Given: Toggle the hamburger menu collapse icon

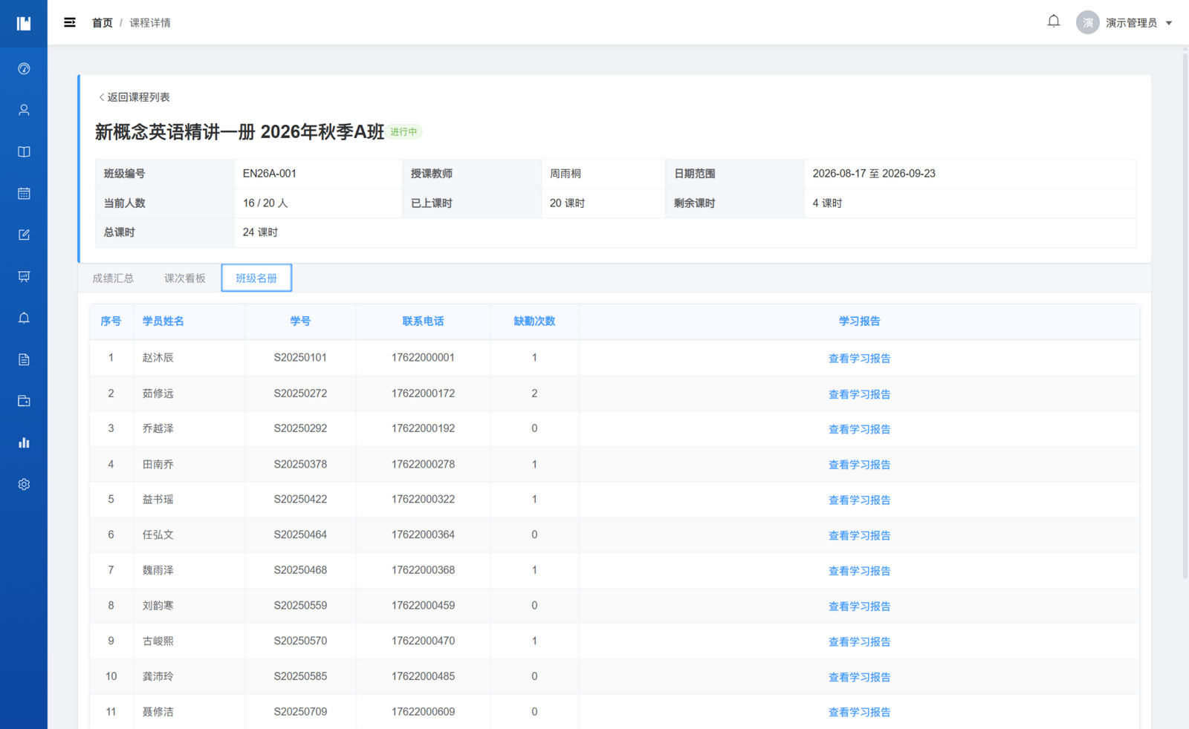Looking at the screenshot, I should (70, 23).
